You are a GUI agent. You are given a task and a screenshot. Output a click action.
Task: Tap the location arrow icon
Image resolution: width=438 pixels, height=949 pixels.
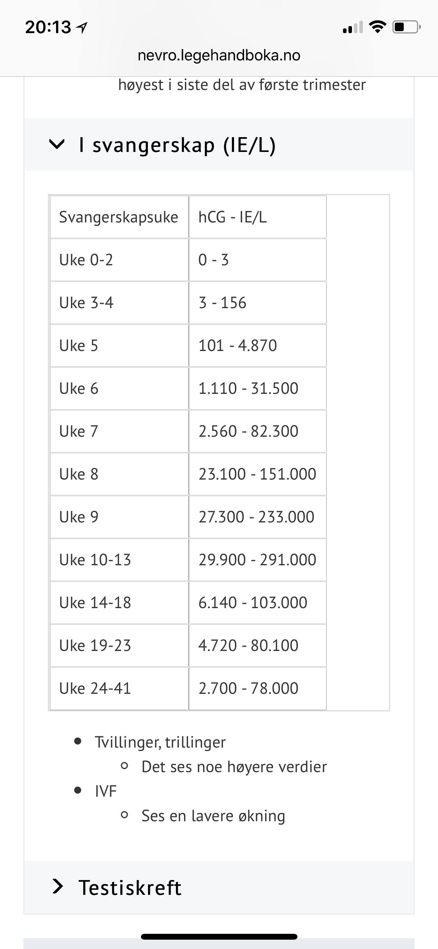pyautogui.click(x=82, y=28)
